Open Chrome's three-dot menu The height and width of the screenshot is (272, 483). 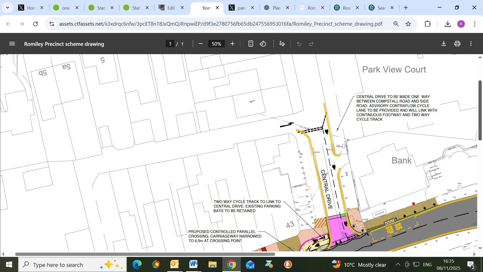tap(474, 24)
